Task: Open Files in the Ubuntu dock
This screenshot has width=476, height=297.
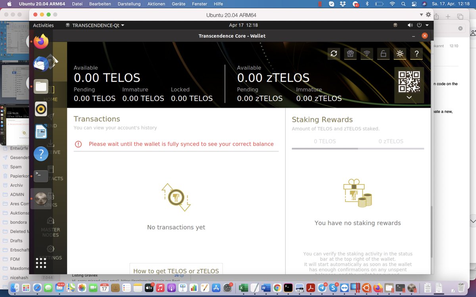Action: (41, 86)
